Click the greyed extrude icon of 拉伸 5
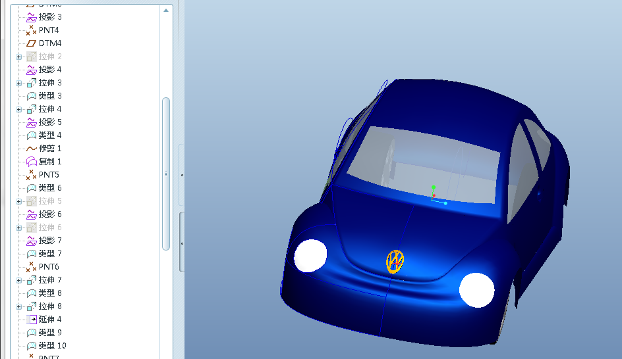The height and width of the screenshot is (359, 622). [x=32, y=201]
